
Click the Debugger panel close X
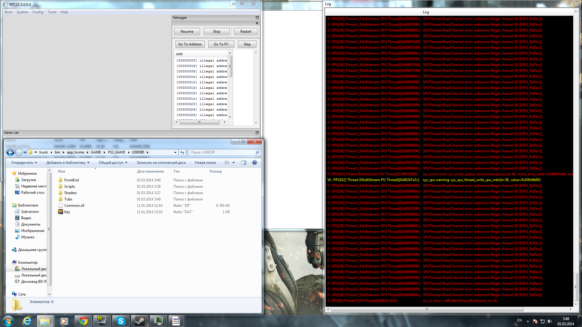(257, 23)
